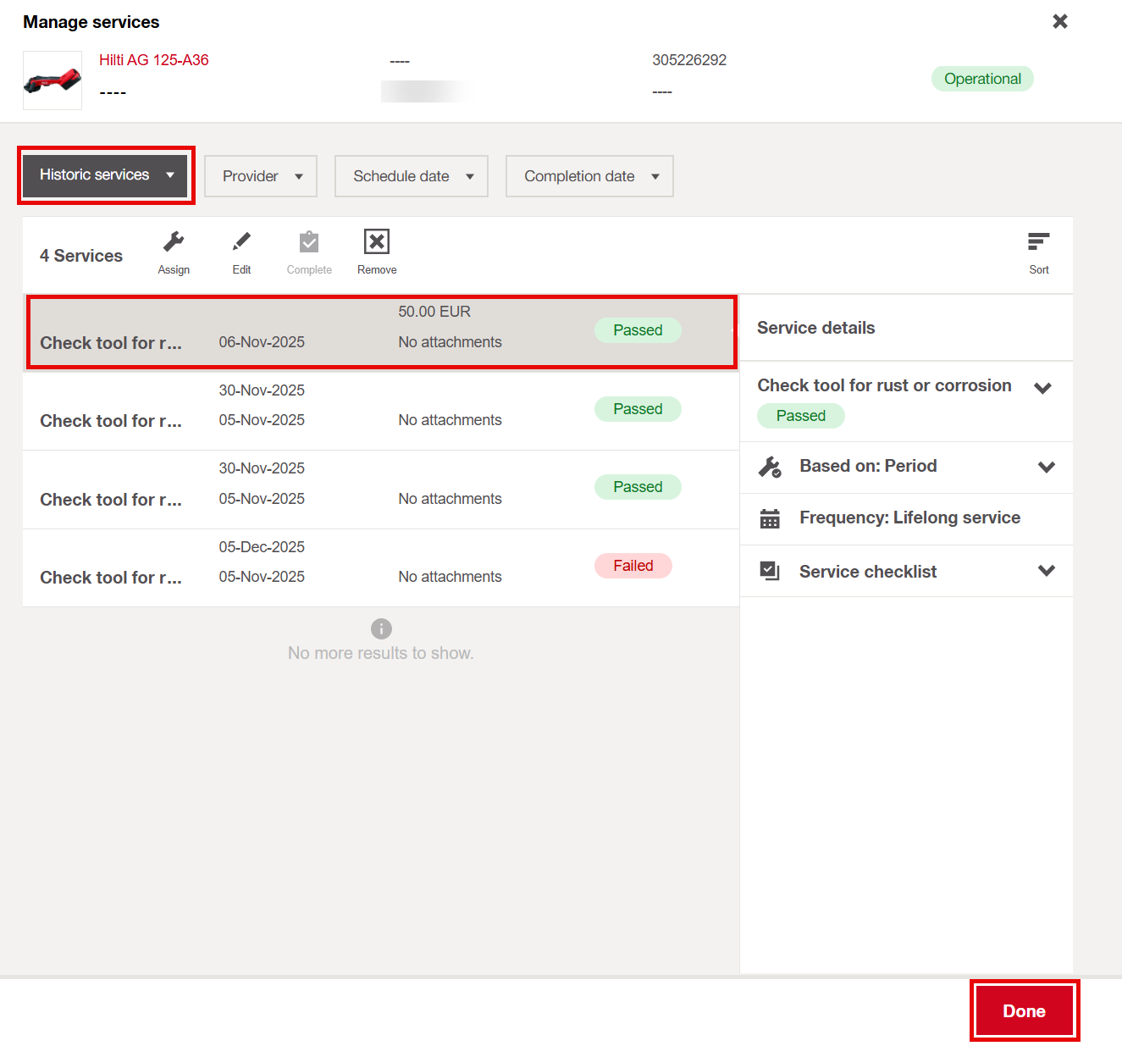Close the Manage services dialog
Screen dimensions: 1122x1046
click(x=1059, y=21)
